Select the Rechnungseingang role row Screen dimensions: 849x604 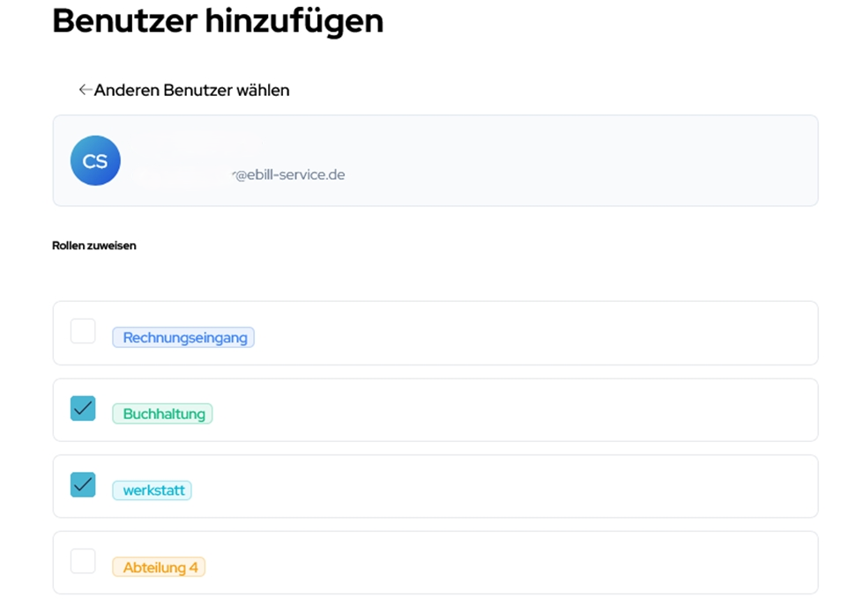[x=529, y=333]
